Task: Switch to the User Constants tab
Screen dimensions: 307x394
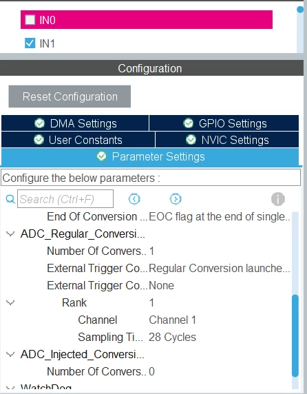Action: 78,140
